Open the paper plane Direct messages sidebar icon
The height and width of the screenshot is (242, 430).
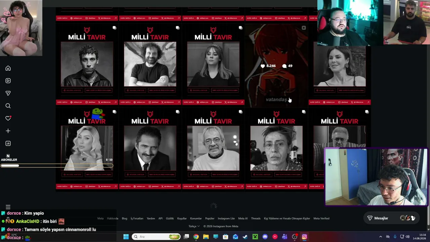[x=8, y=93]
